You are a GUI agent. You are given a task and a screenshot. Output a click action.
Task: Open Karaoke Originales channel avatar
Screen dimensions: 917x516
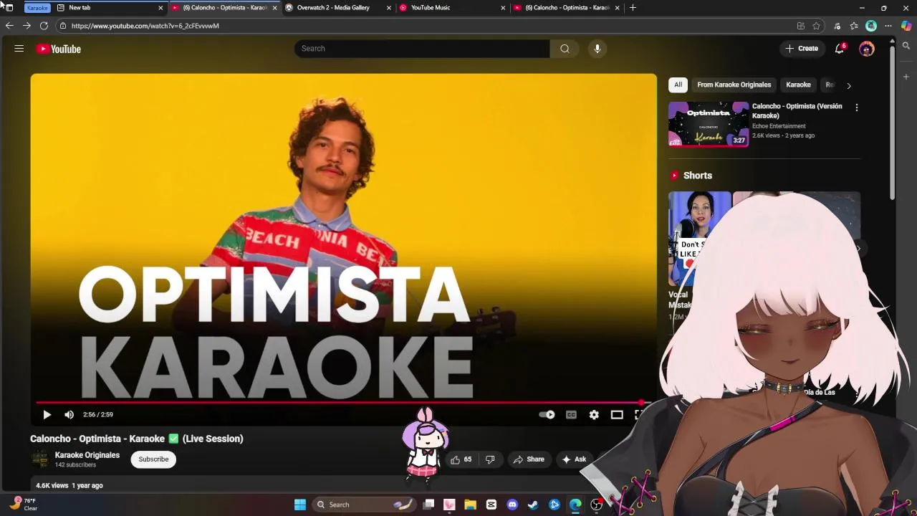pyautogui.click(x=39, y=459)
